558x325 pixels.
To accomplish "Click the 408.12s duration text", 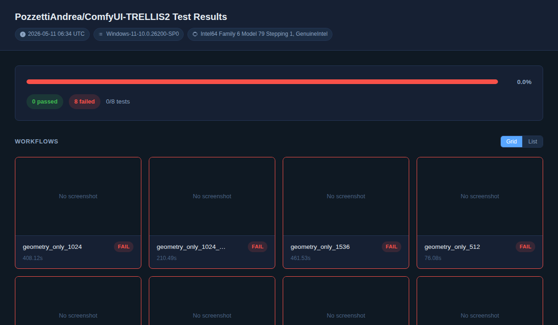I will point(33,258).
